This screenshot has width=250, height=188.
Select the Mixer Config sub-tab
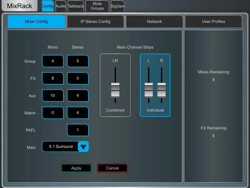[x=36, y=21]
